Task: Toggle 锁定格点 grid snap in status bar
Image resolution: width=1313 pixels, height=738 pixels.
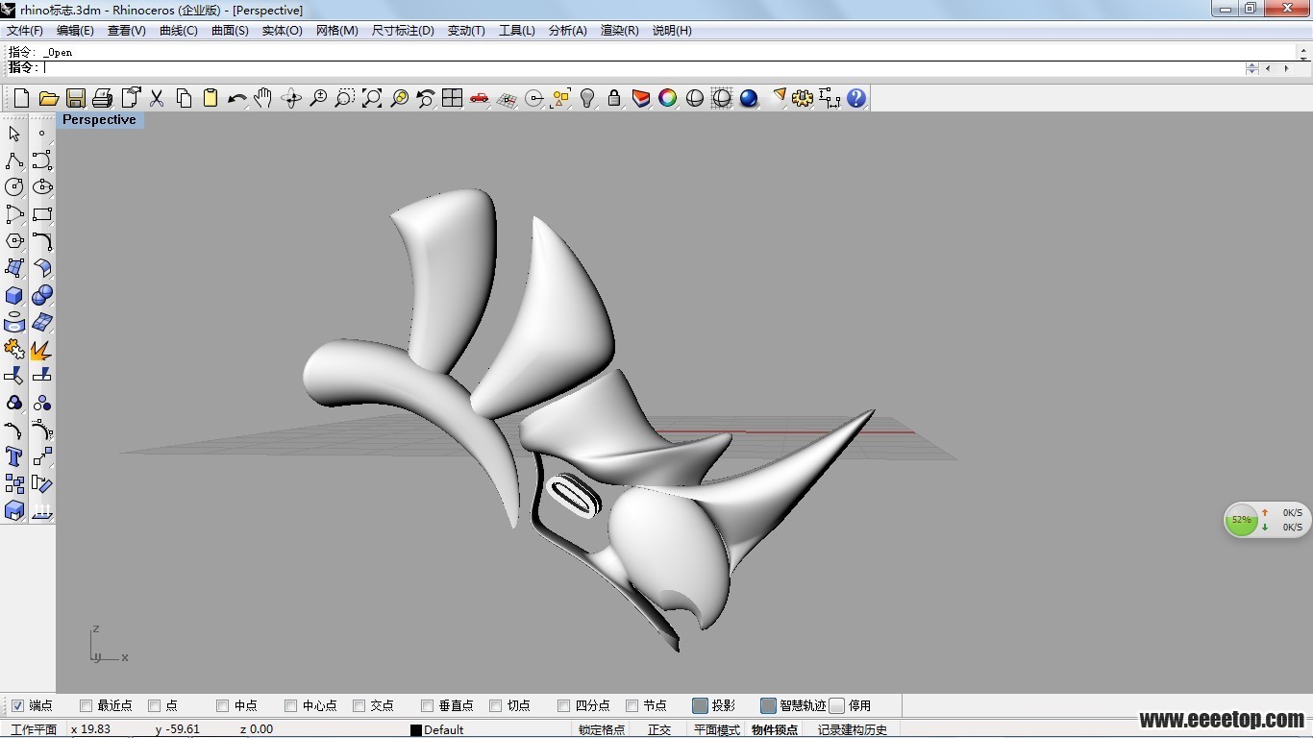Action: pos(602,729)
